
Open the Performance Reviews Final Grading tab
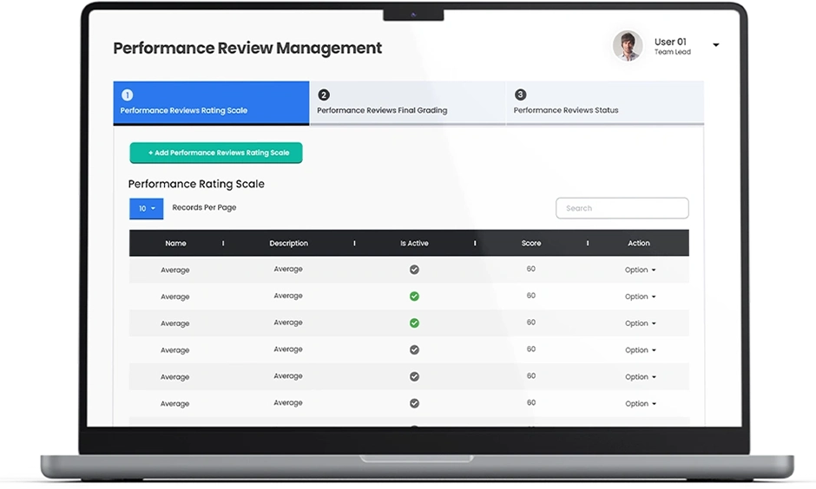click(407, 103)
